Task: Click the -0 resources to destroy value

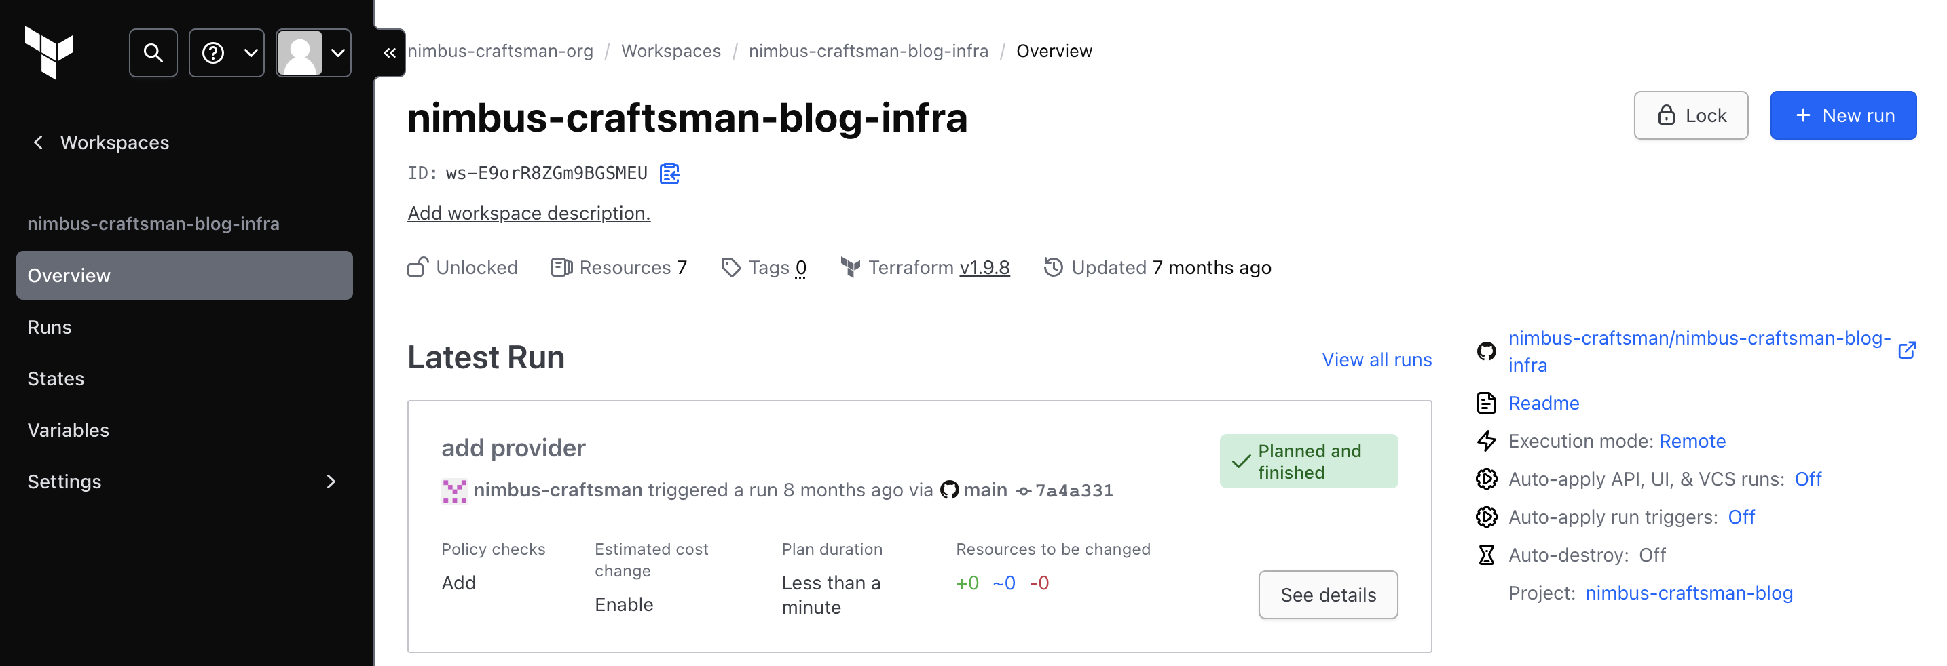Action: 1039,584
